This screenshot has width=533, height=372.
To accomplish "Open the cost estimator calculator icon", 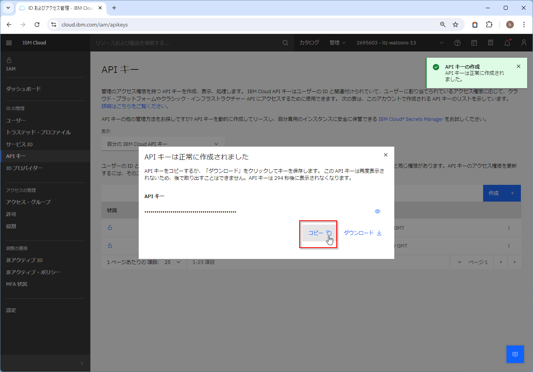I will (x=491, y=43).
